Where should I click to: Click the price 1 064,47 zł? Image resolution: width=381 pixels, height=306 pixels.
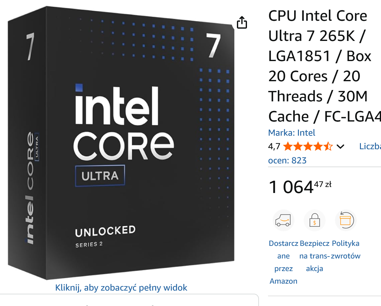point(300,187)
